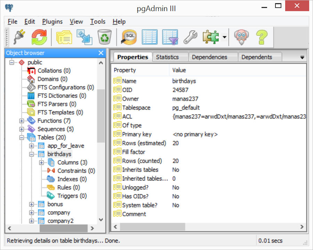This screenshot has height=250, width=313.
Task: Expand the app_for_leave table
Action: (x=32, y=146)
